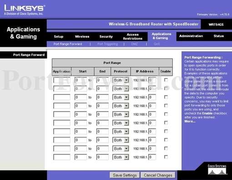Follow the More... help link
The width and height of the screenshot is (232, 180).
pyautogui.click(x=190, y=122)
